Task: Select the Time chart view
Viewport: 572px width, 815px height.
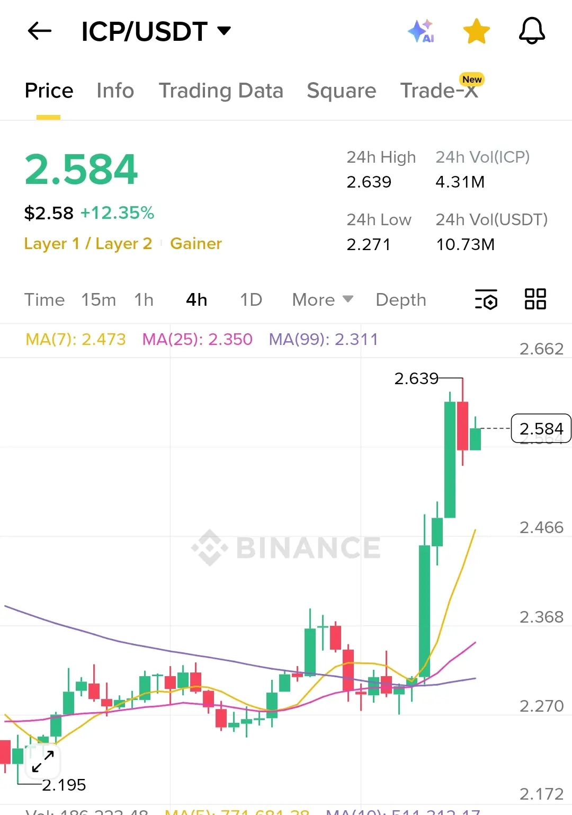Action: click(x=44, y=299)
